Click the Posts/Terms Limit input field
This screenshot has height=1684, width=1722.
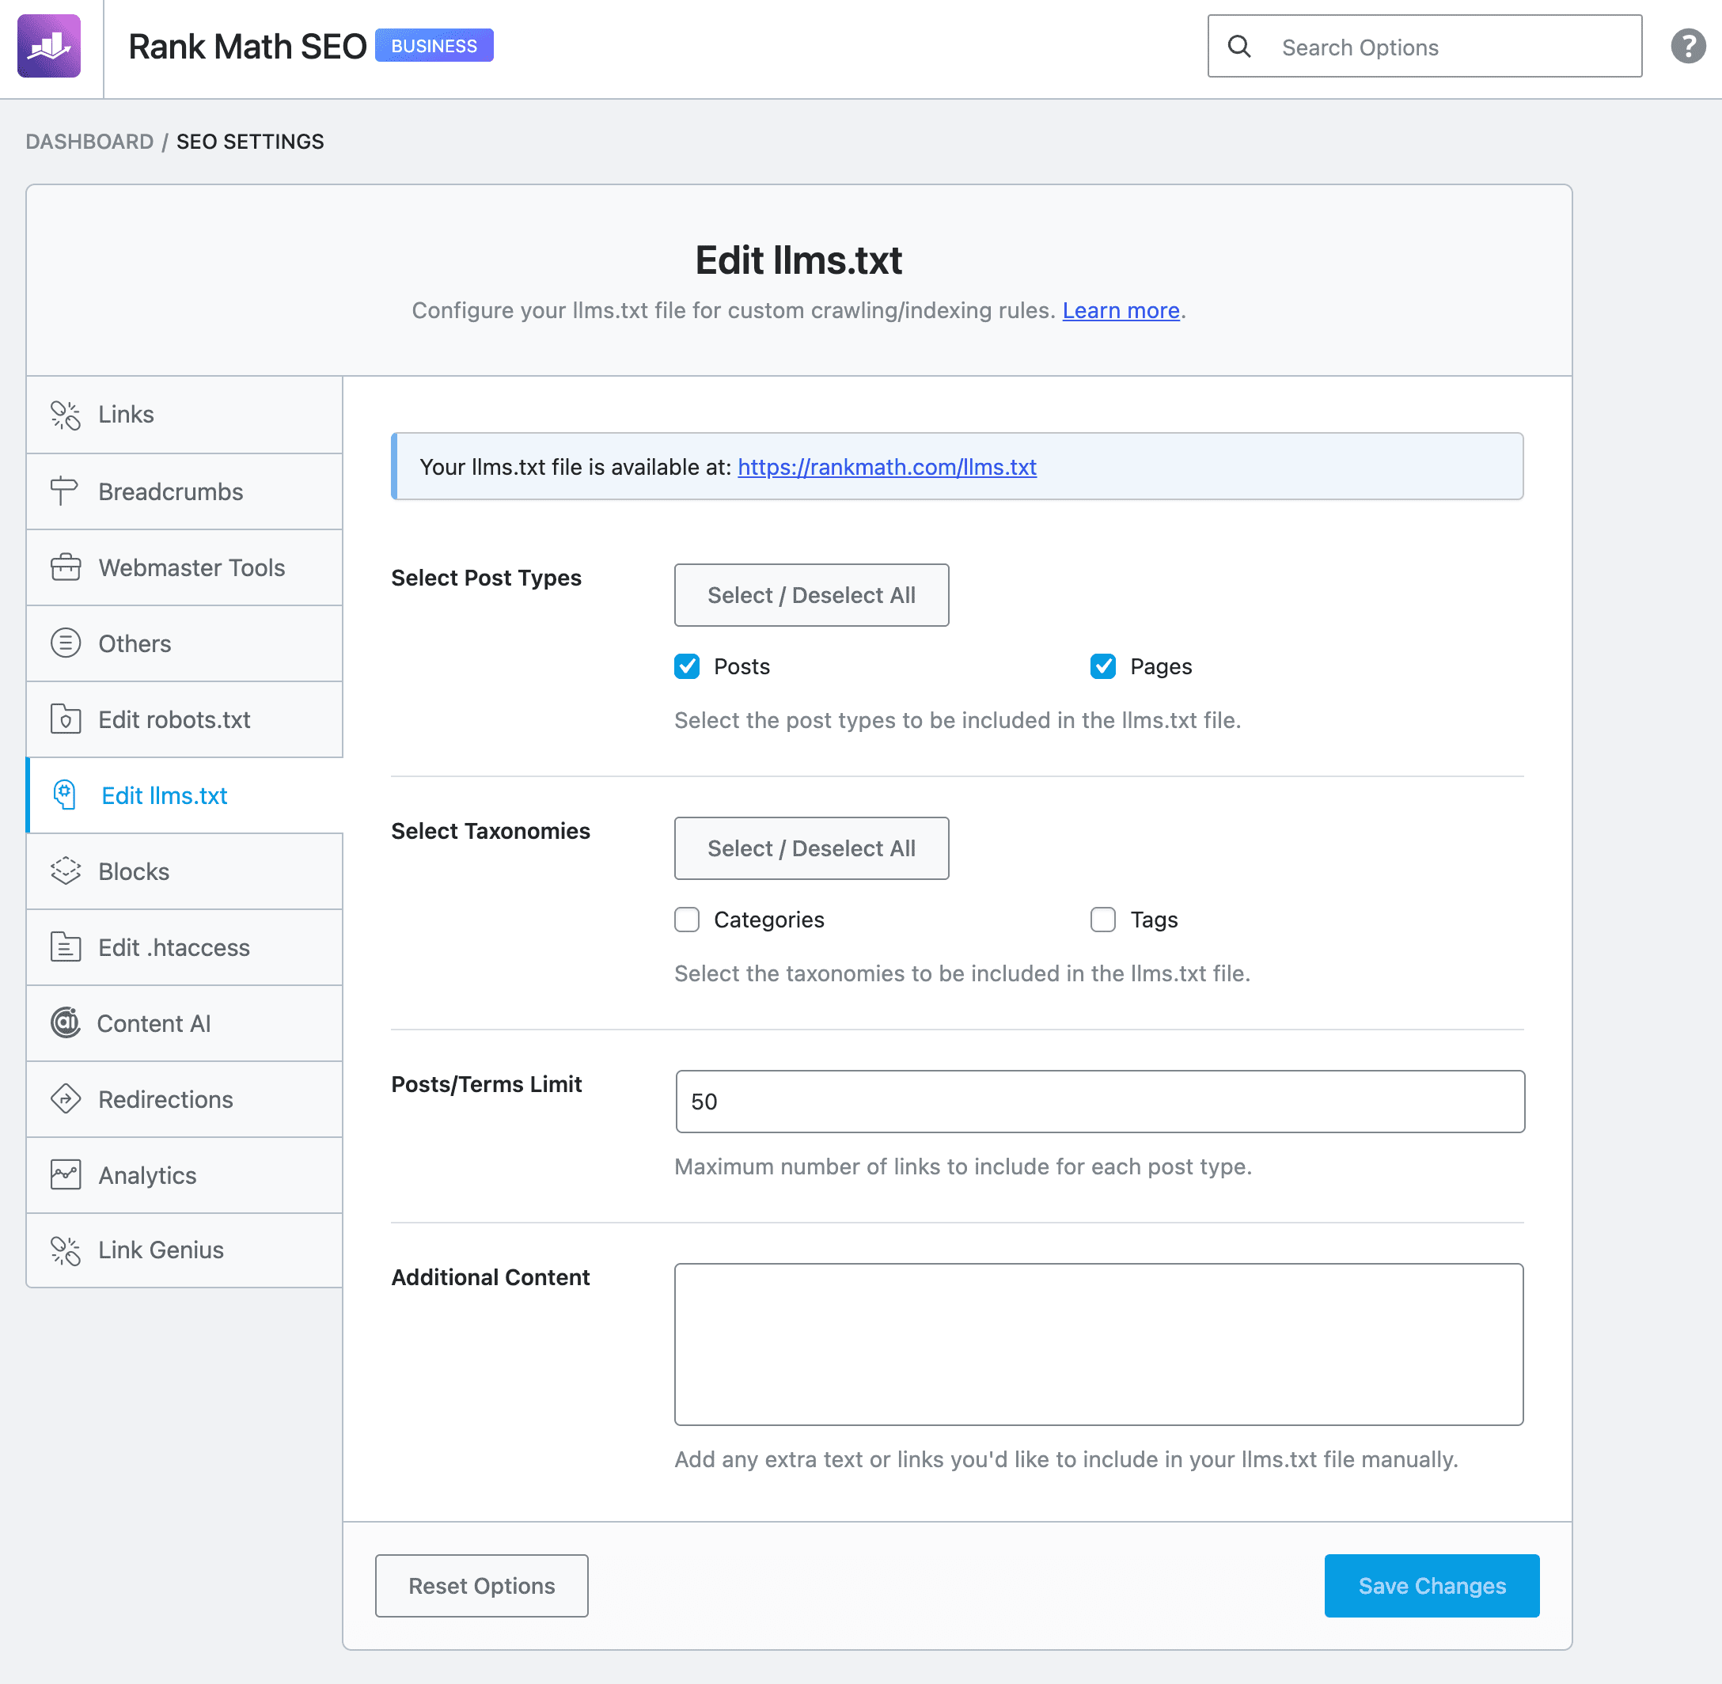(x=1100, y=1101)
